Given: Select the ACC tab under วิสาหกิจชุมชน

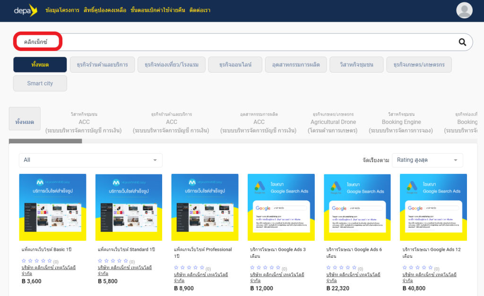Looking at the screenshot, I should click(x=84, y=122).
